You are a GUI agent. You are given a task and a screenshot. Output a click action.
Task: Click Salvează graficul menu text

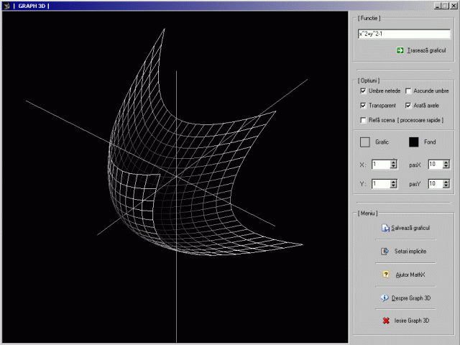[x=410, y=228]
